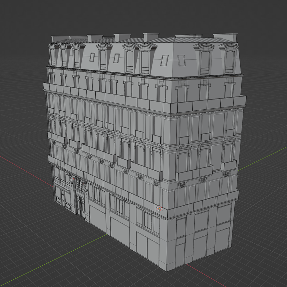Select the rightmost ground-floor window on right facade
Image resolution: width=287 pixels, height=287 pixels.
tap(224, 214)
